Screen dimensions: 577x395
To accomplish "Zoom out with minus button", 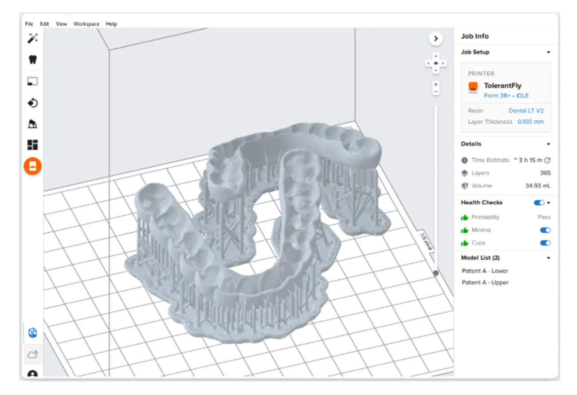I will [x=436, y=91].
